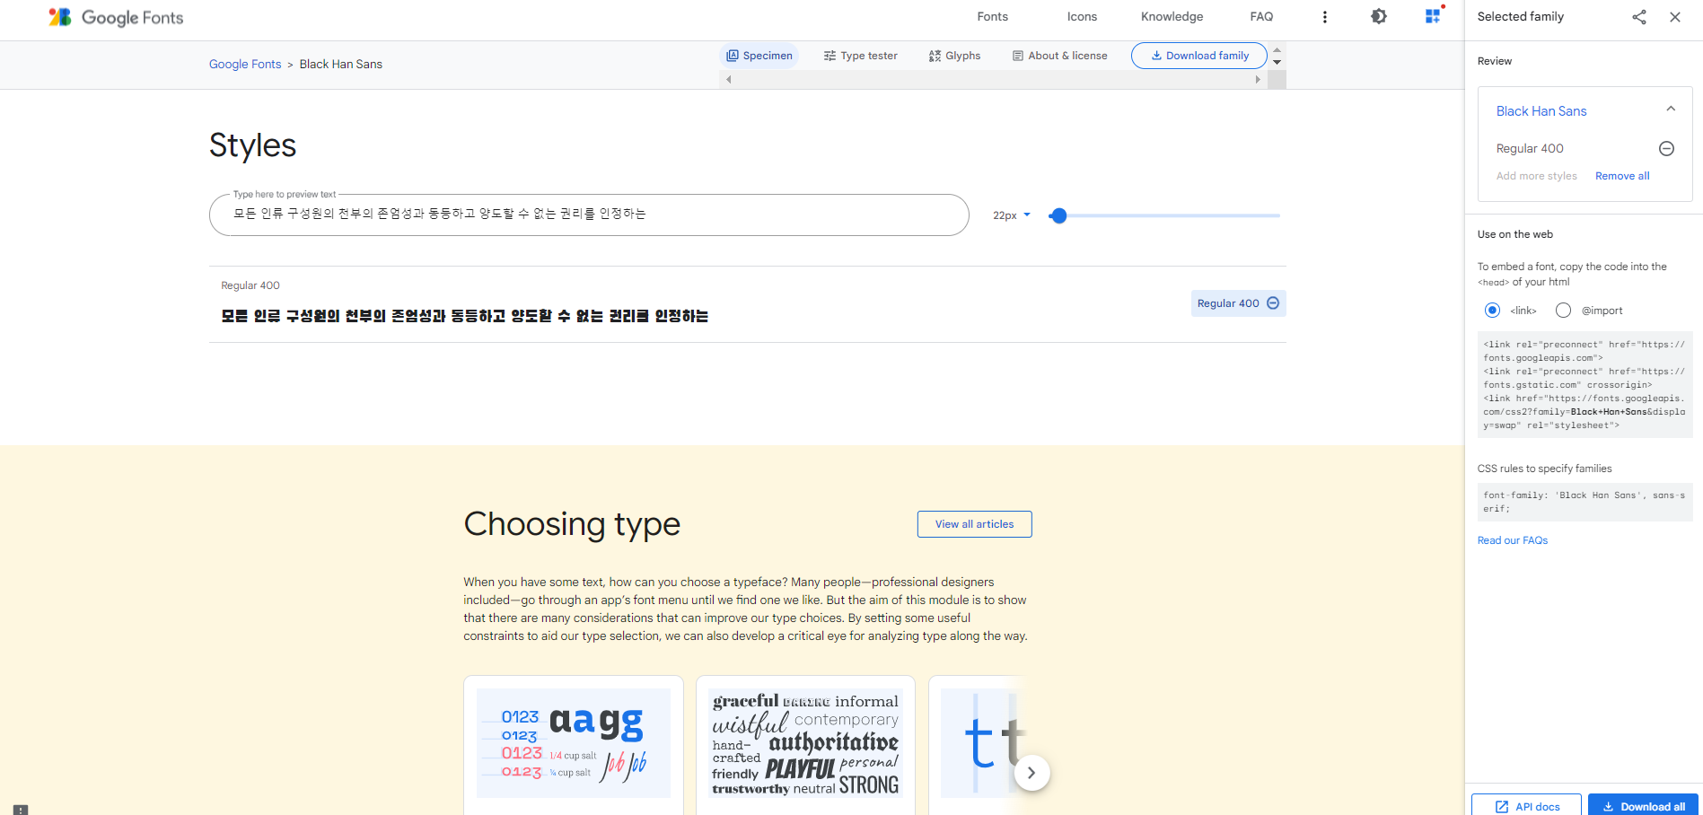Screen dimensions: 1703x815
Task: Collapse the Black Han Sans review card
Action: pyautogui.click(x=1671, y=110)
